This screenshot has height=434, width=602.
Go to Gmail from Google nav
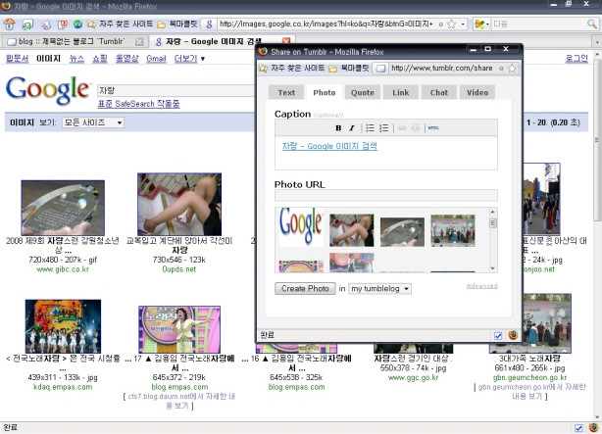pyautogui.click(x=156, y=59)
